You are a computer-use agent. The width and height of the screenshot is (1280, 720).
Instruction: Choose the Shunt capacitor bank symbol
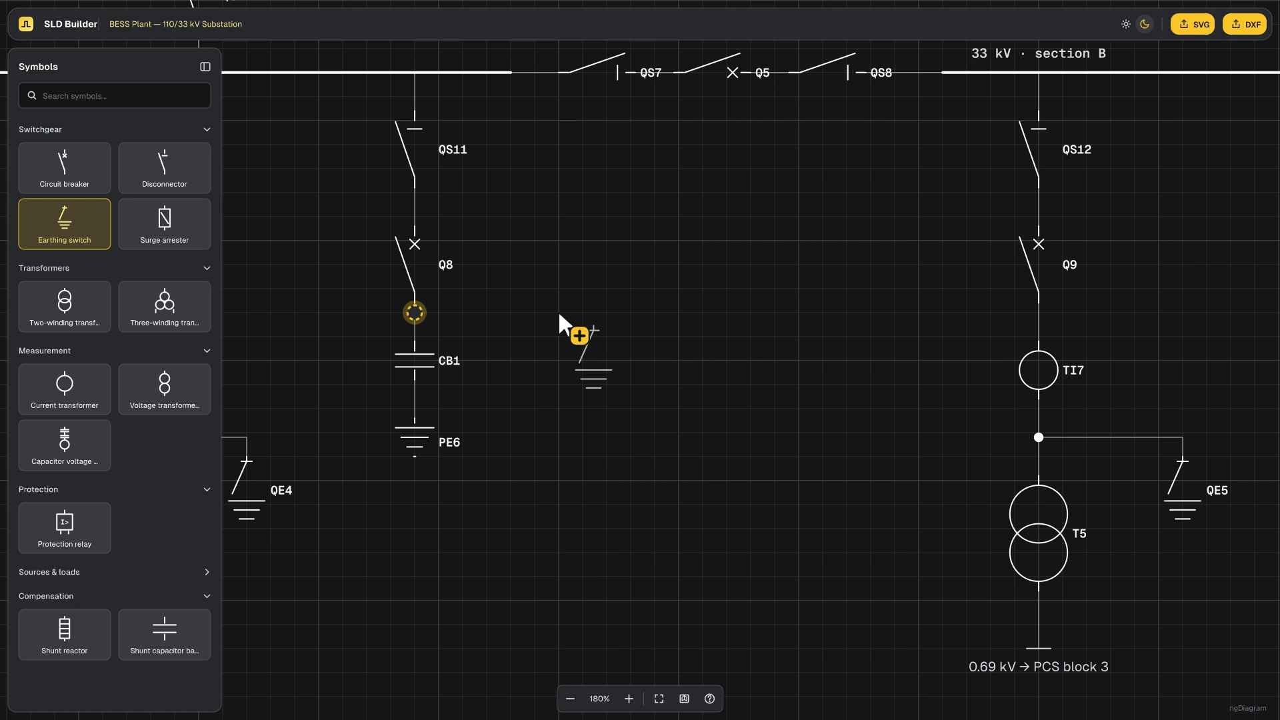point(165,635)
